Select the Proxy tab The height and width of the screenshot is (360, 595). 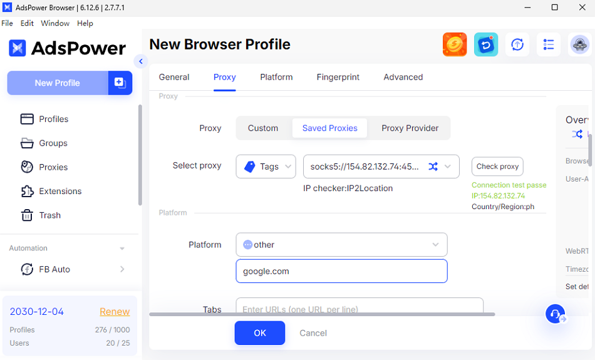(225, 77)
